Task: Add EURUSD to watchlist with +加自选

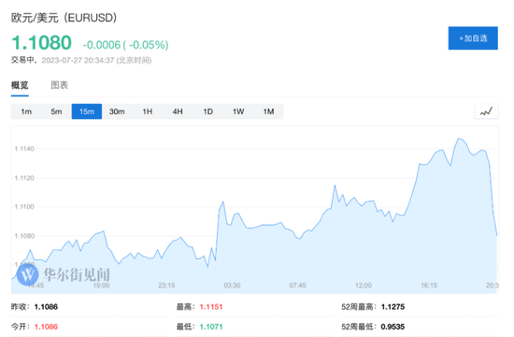Action: [x=473, y=38]
